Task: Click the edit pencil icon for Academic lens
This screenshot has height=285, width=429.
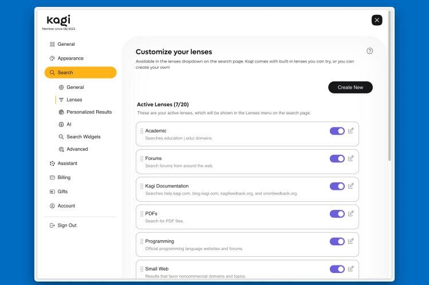Action: 351,131
